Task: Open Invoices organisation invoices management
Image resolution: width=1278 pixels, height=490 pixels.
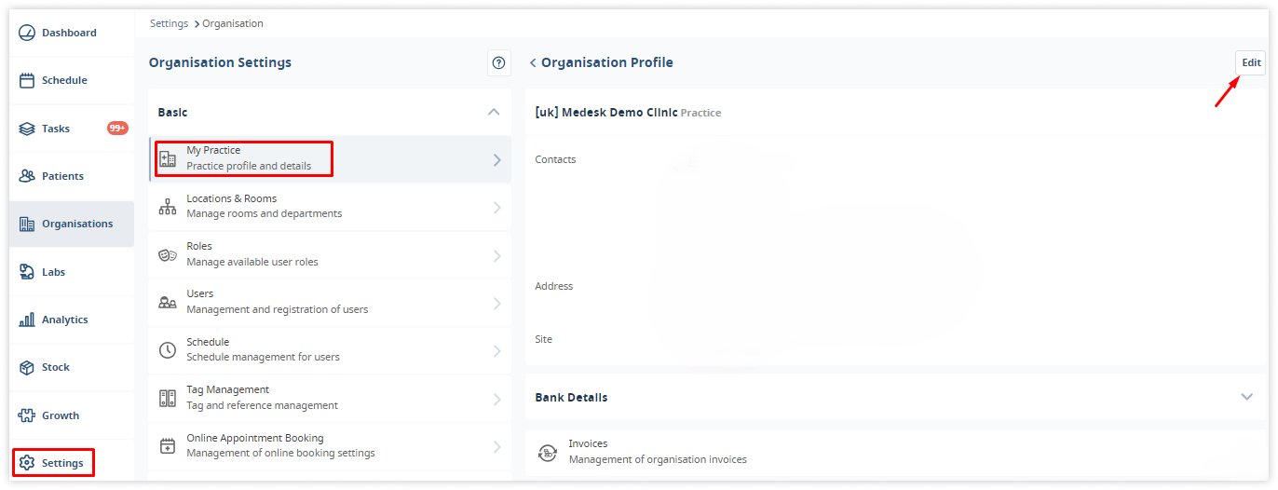Action: point(895,453)
